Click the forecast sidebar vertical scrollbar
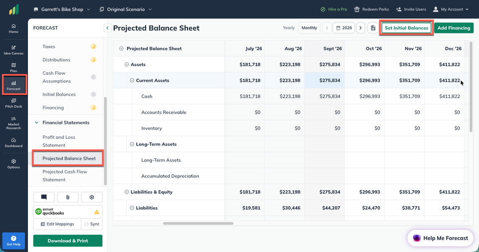Screen dimensions: 479x252 [105, 141]
